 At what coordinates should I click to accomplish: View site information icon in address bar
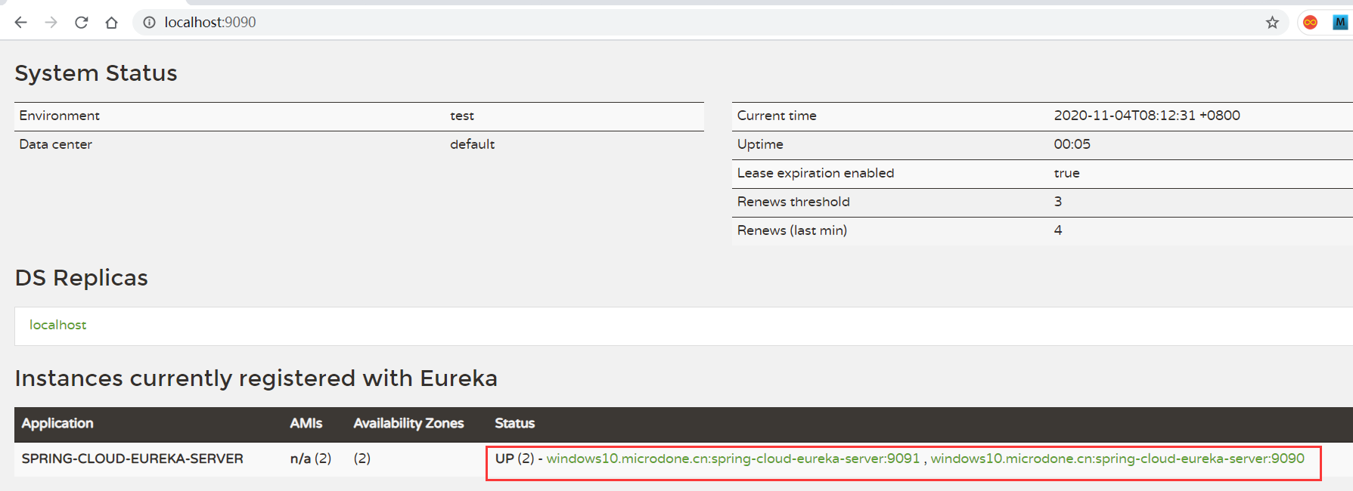click(x=149, y=23)
